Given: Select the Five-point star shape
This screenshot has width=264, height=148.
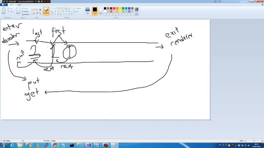Looking at the screenshot, I should coord(58,14).
